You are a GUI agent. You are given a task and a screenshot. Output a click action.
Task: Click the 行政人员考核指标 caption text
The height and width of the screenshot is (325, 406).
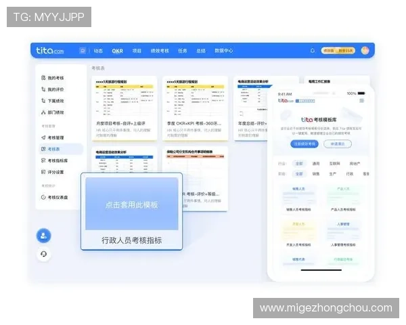click(131, 240)
